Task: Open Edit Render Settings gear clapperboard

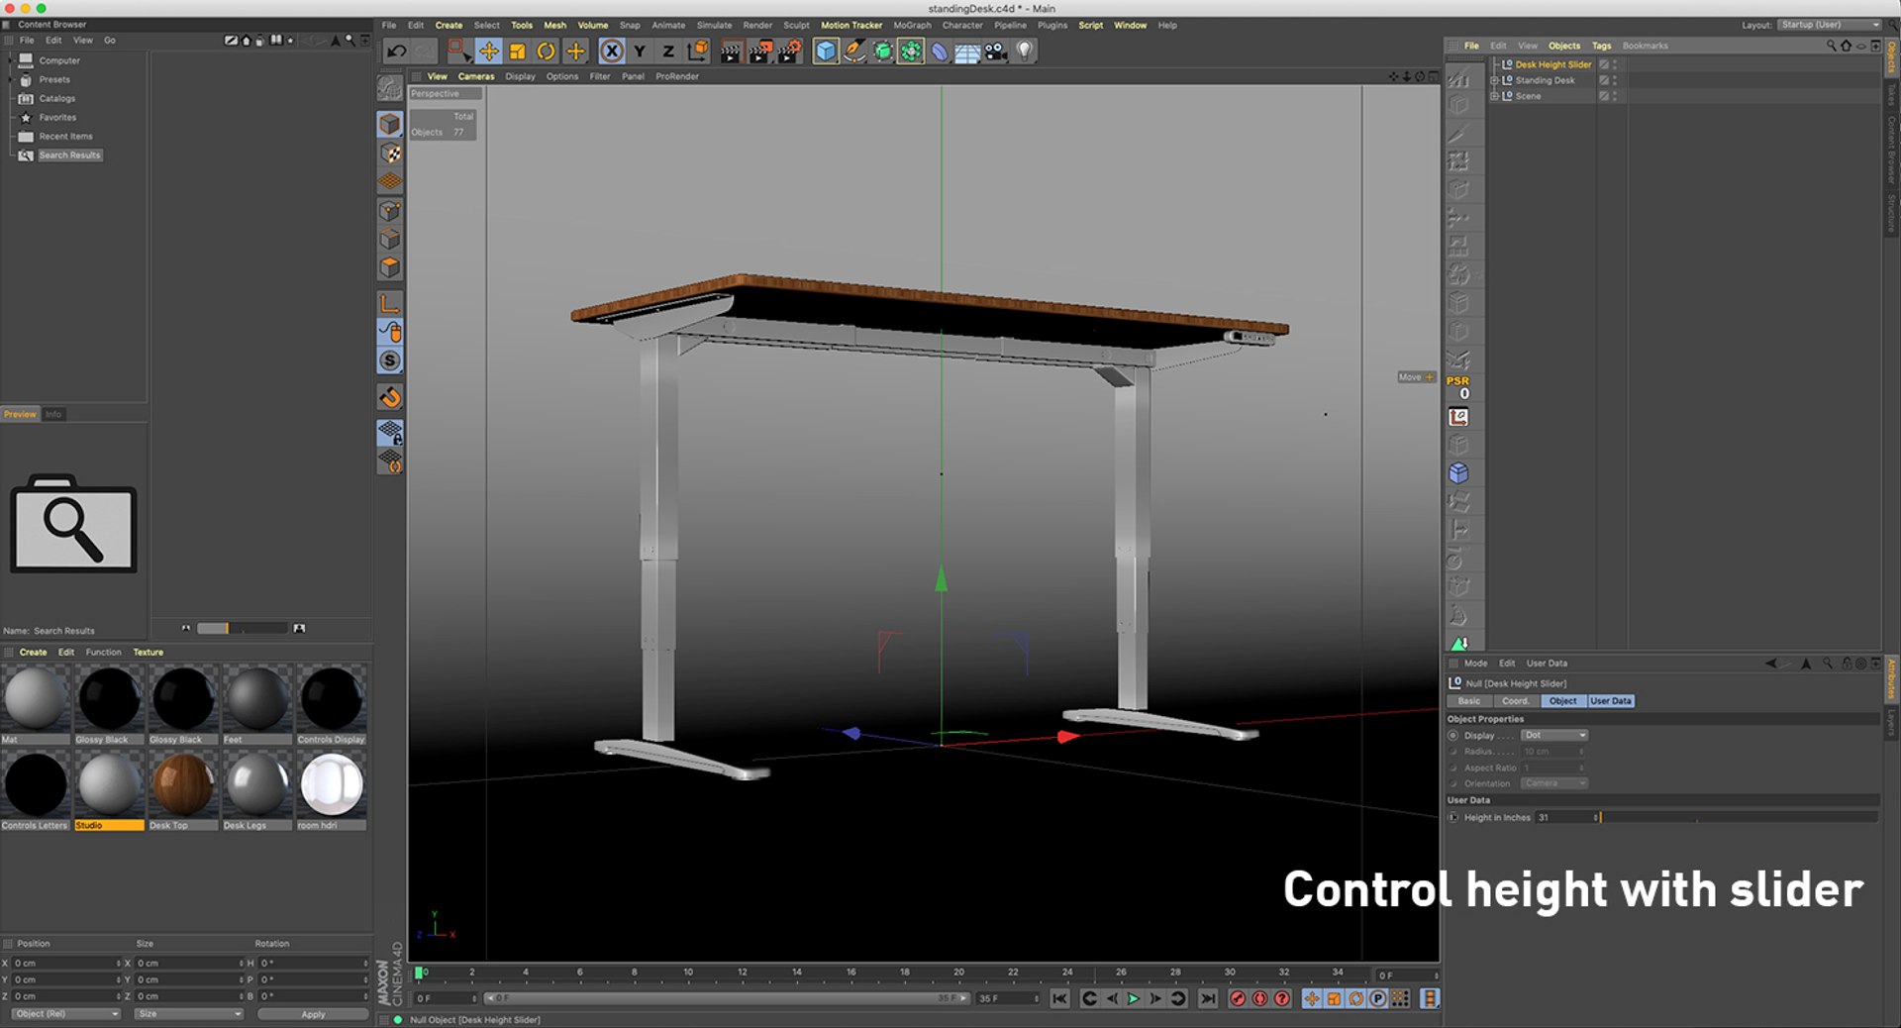Action: tap(789, 51)
